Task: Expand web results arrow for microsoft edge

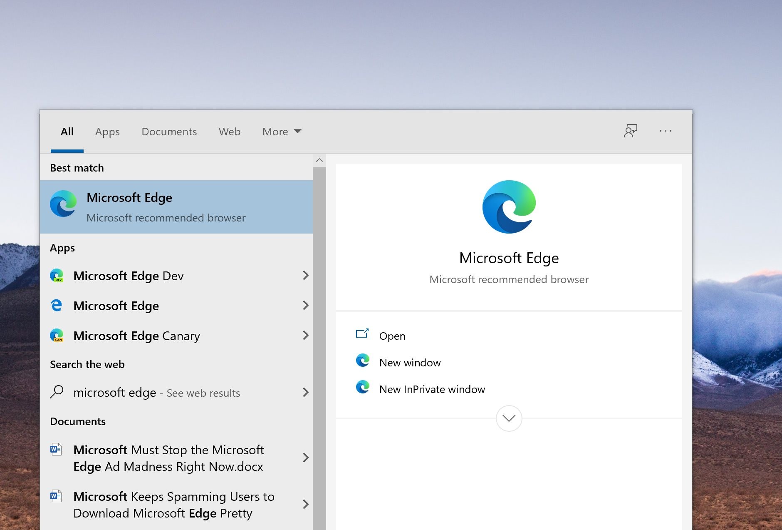Action: [x=306, y=392]
